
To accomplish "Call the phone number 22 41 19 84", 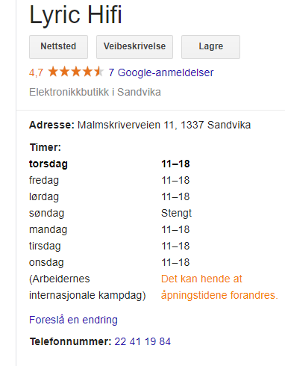I will click(142, 341).
